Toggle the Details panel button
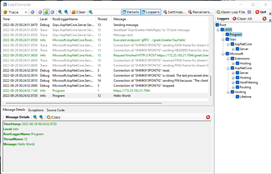272x174 pixels. (131, 12)
